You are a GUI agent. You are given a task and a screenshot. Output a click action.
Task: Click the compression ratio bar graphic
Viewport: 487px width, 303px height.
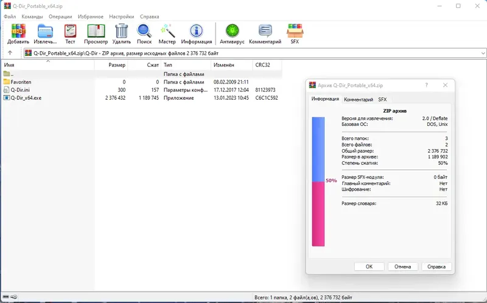pos(318,181)
